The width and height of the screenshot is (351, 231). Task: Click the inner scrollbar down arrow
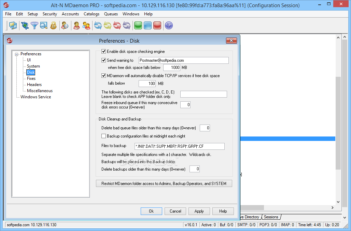[x=338, y=202]
